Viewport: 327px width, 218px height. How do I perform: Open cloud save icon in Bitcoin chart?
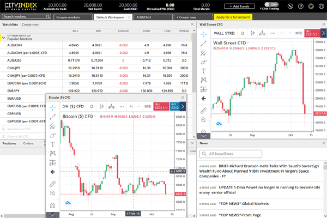click(x=68, y=203)
